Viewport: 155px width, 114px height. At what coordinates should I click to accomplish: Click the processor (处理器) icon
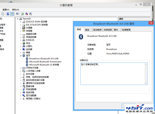coord(24,28)
